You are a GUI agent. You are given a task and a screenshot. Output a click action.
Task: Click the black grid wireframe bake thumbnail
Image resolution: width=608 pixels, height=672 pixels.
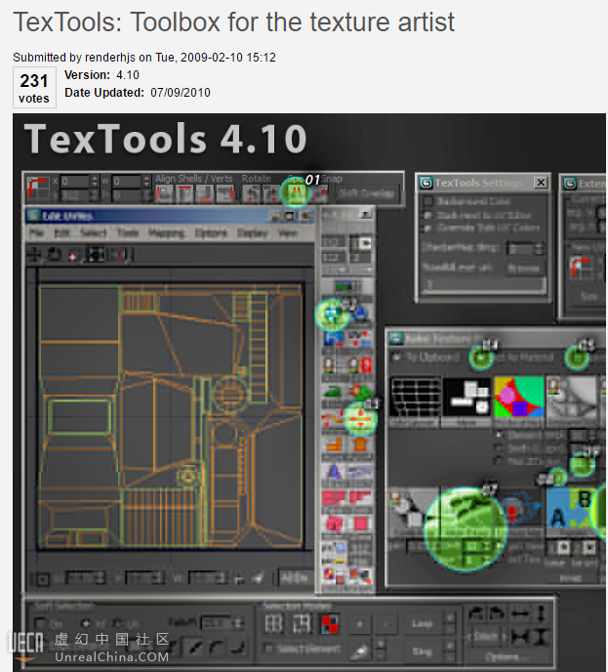(415, 397)
